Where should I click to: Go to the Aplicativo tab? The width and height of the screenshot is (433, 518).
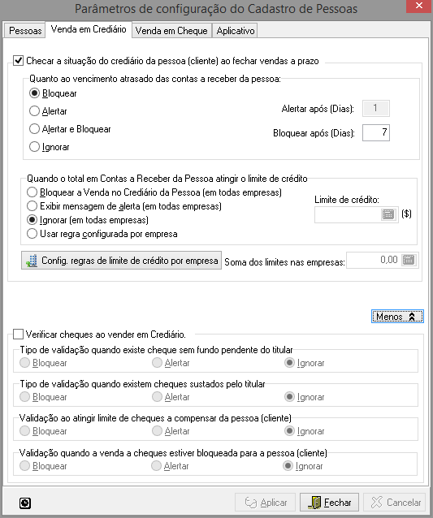[236, 31]
